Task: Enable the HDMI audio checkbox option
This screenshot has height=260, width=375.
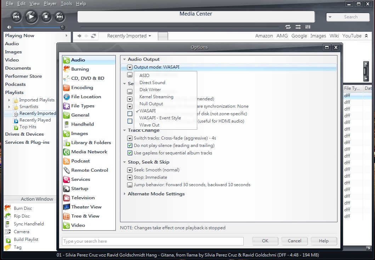Action: tap(130, 121)
